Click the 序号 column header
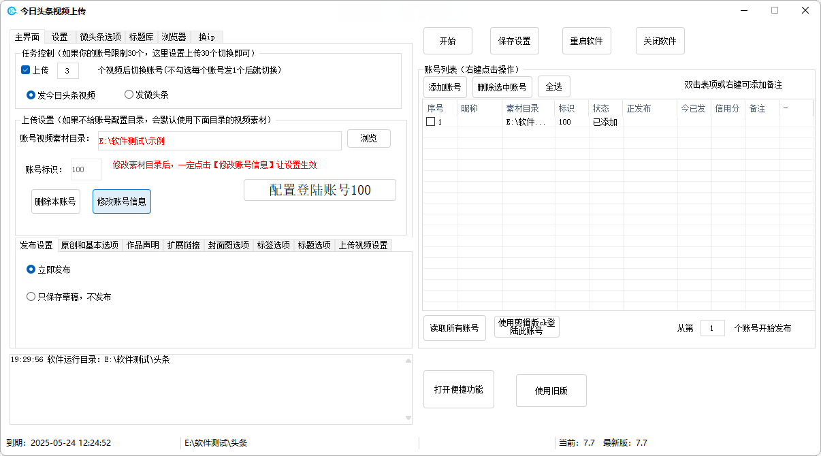The width and height of the screenshot is (821, 456). tap(440, 108)
